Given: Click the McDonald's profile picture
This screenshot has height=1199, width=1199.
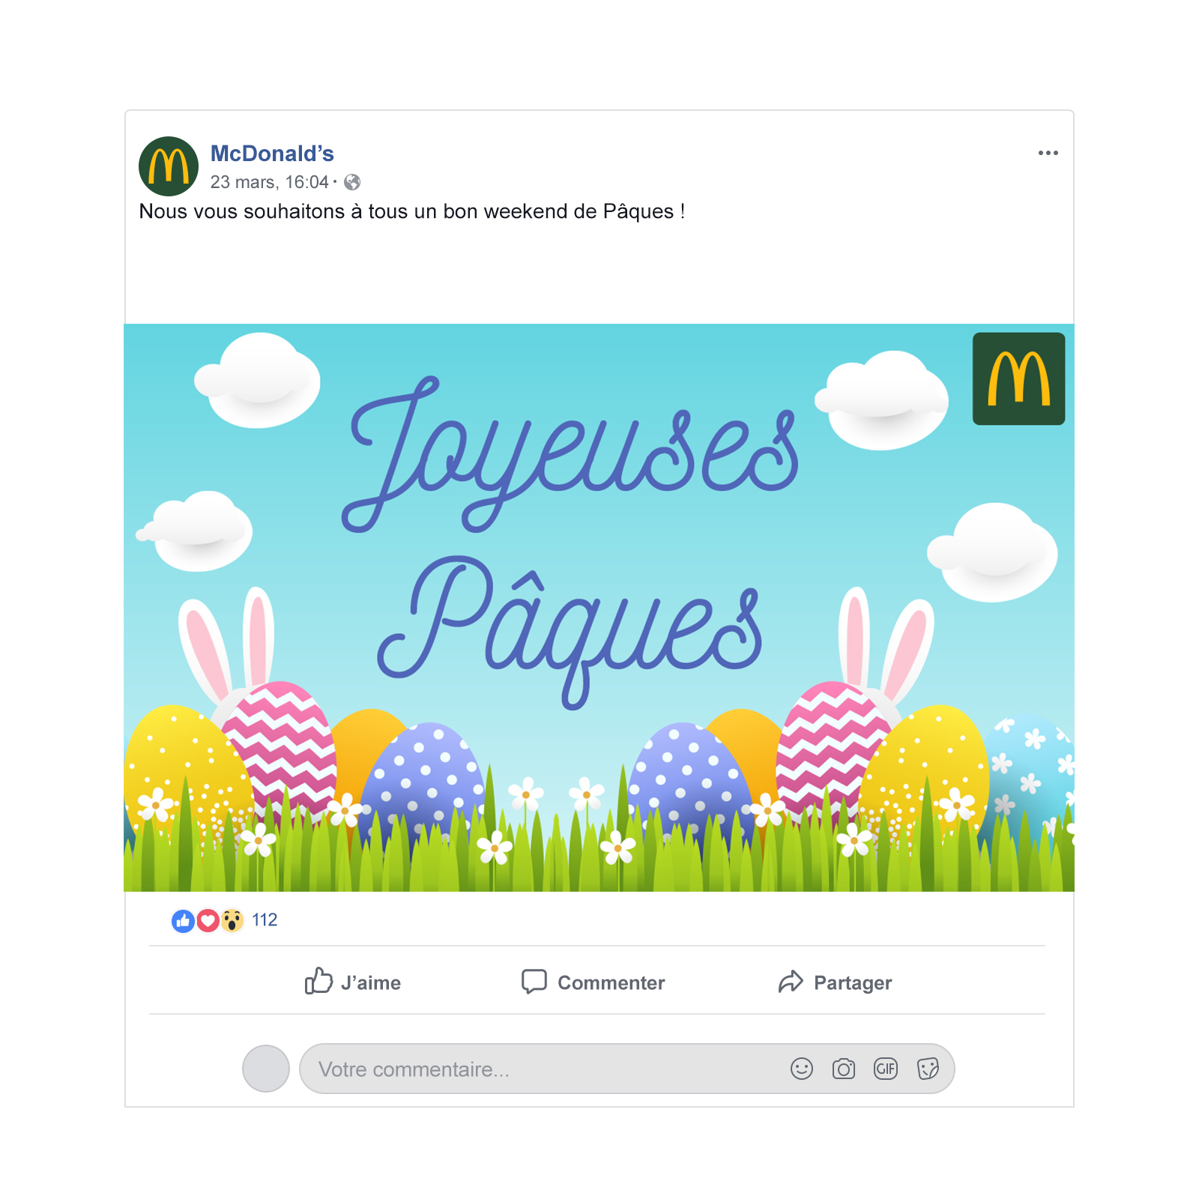Looking at the screenshot, I should click(x=169, y=166).
